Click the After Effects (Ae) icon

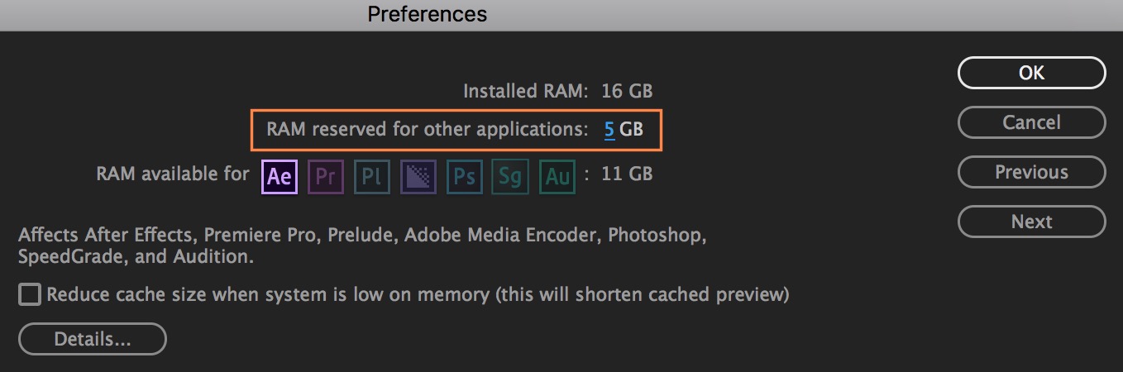click(280, 176)
